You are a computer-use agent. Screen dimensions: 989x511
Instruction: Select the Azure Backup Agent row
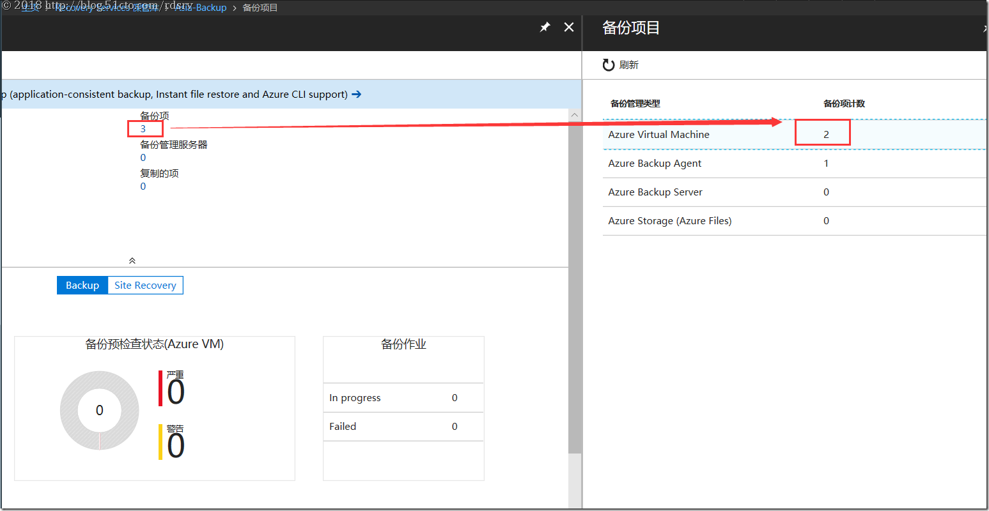coord(795,164)
